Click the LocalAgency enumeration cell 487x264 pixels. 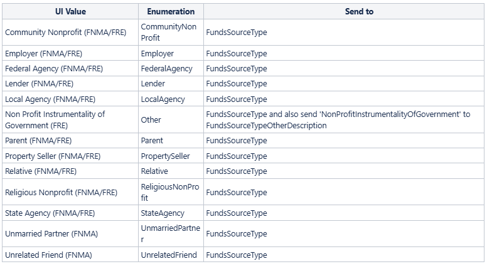(x=171, y=99)
